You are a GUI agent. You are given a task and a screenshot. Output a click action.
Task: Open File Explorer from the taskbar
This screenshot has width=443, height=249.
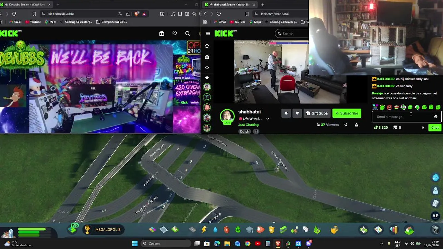point(227,243)
